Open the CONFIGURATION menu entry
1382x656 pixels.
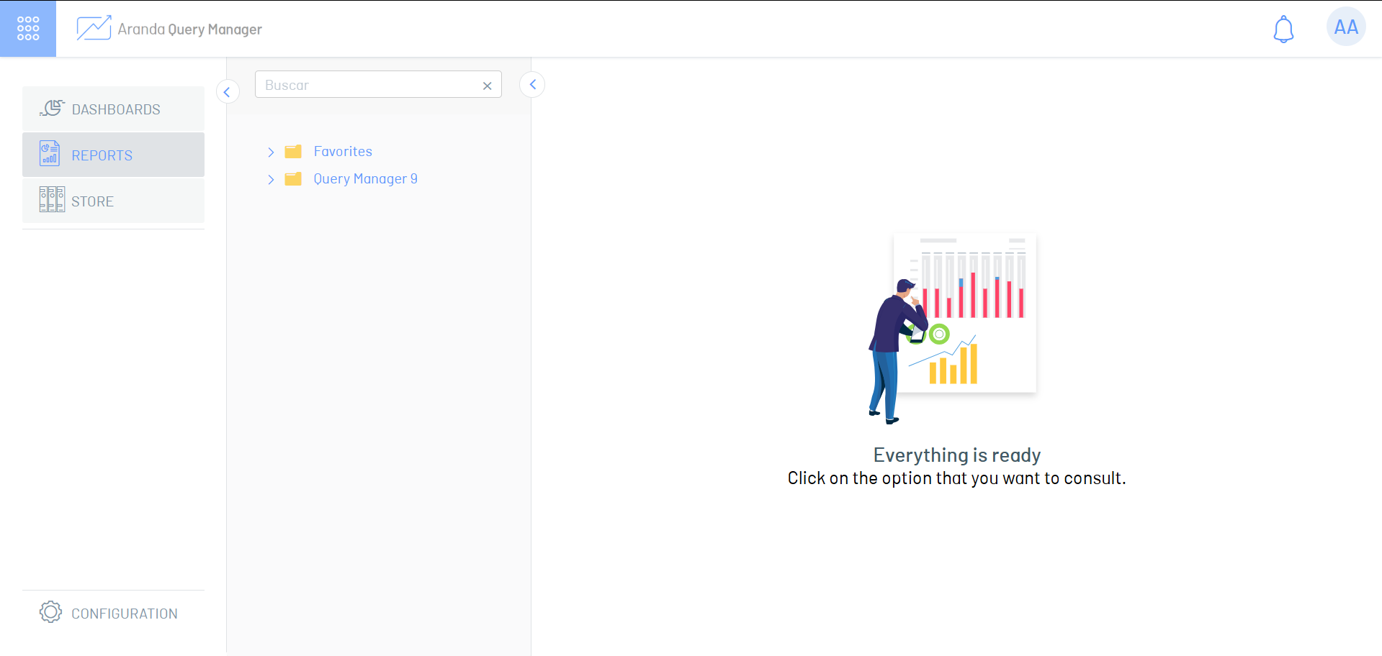click(x=124, y=614)
